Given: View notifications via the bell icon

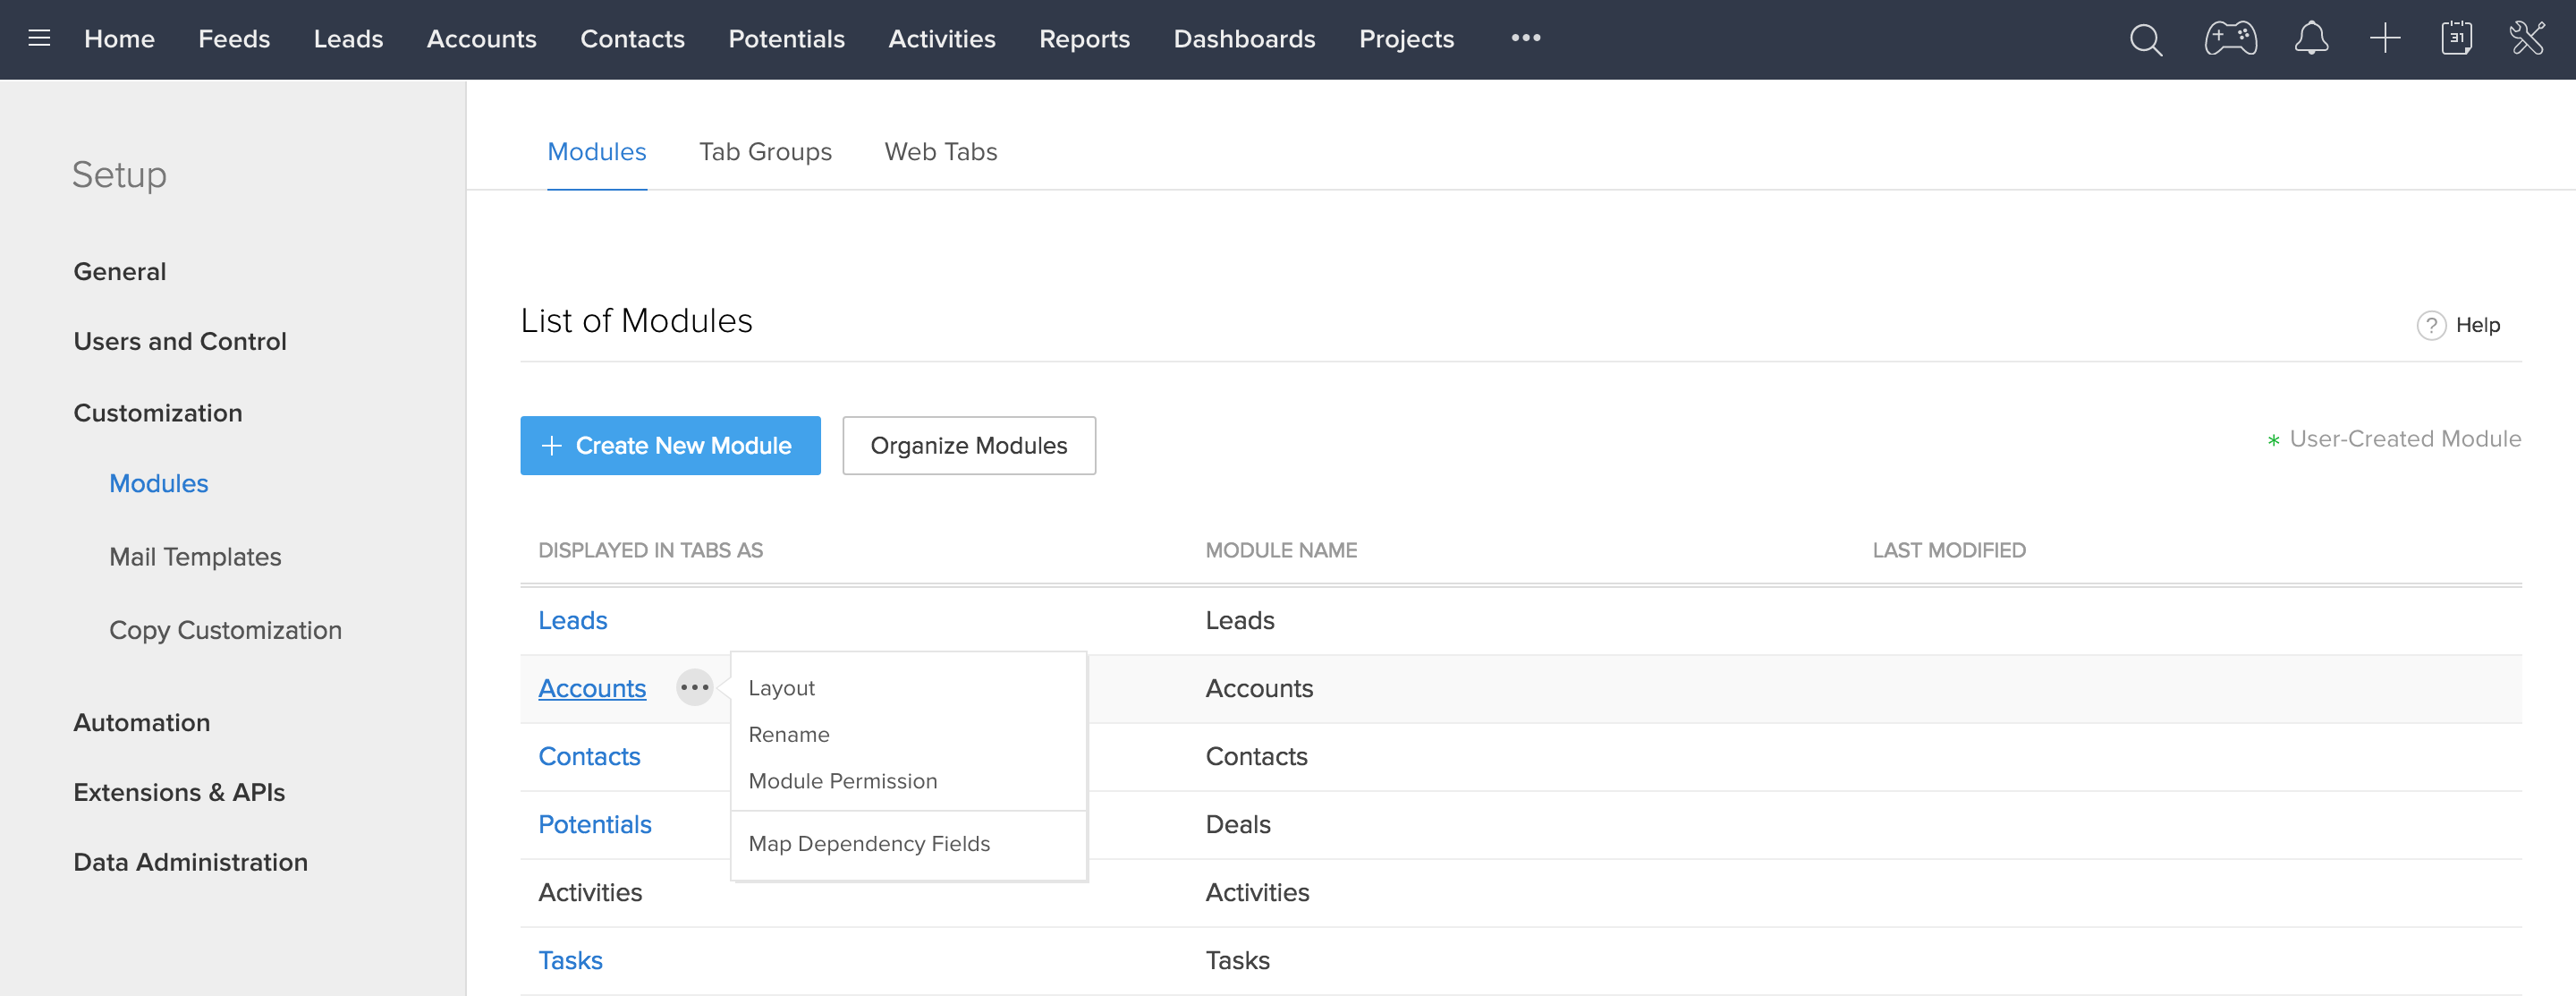Looking at the screenshot, I should coord(2311,39).
